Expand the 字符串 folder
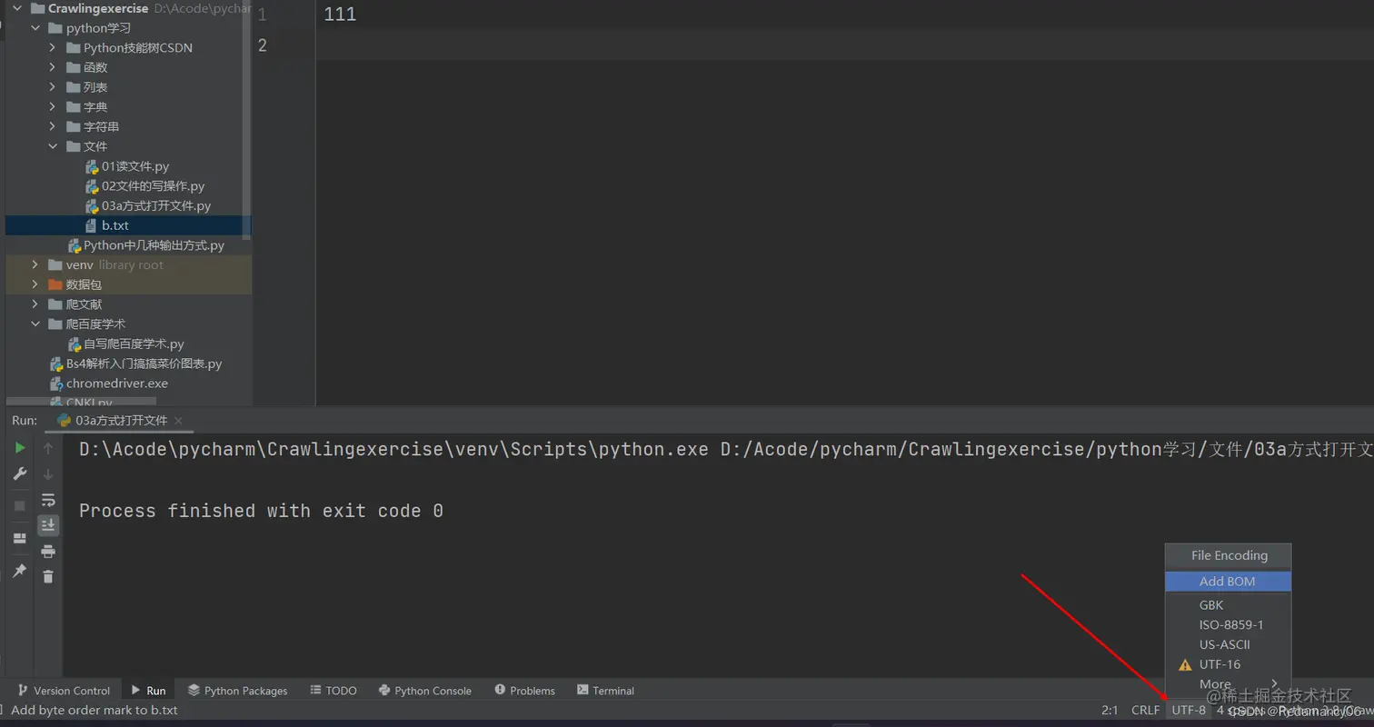 click(x=53, y=126)
